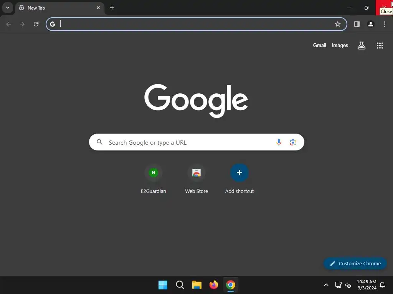Open the Web Store shortcut
Viewport: 393px width, 294px height.
tap(196, 179)
